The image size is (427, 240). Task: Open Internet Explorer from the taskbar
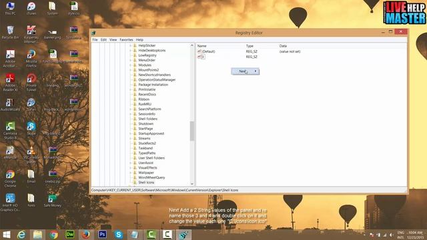click(x=21, y=235)
